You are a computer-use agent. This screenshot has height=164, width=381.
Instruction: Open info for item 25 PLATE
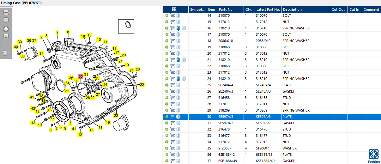178,85
